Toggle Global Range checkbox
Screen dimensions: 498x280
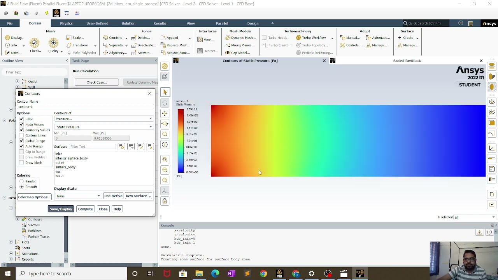tap(21, 141)
